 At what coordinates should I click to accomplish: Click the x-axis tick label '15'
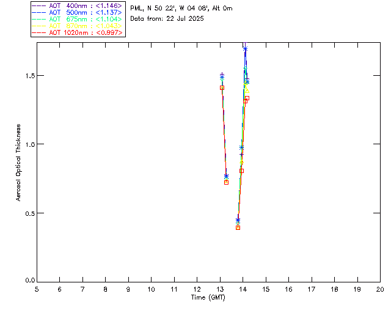266,289
